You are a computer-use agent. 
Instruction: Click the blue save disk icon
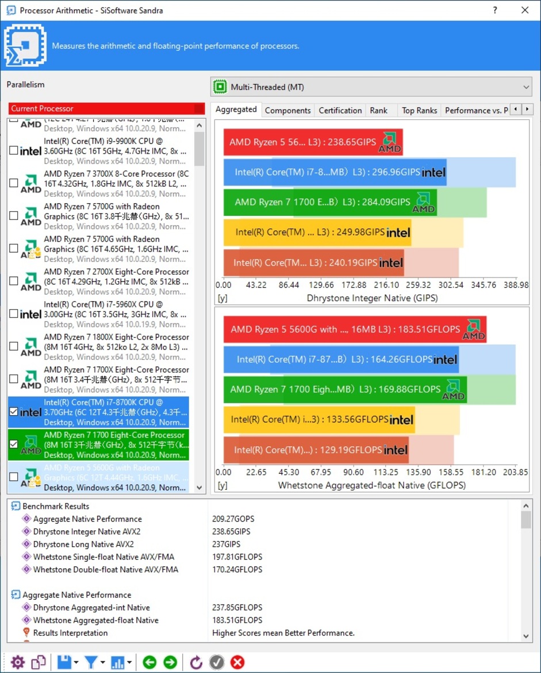[64, 662]
